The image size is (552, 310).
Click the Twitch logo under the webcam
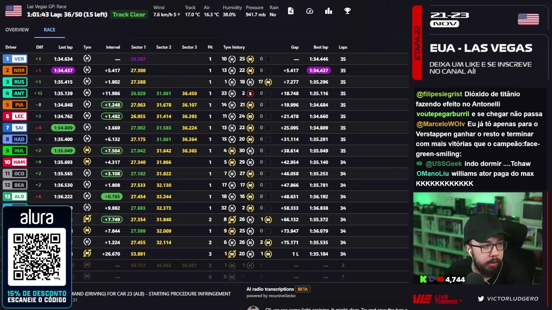point(432,279)
